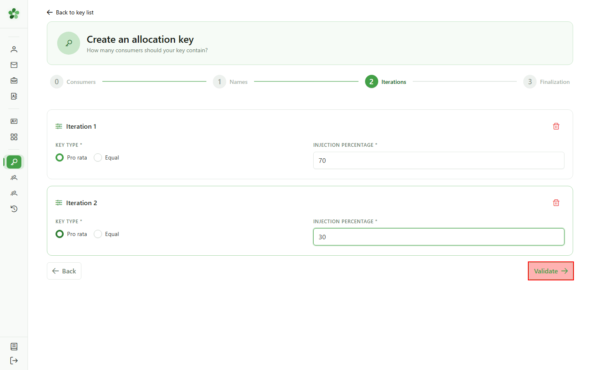Click the green clover app logo
The image size is (592, 370).
[14, 14]
